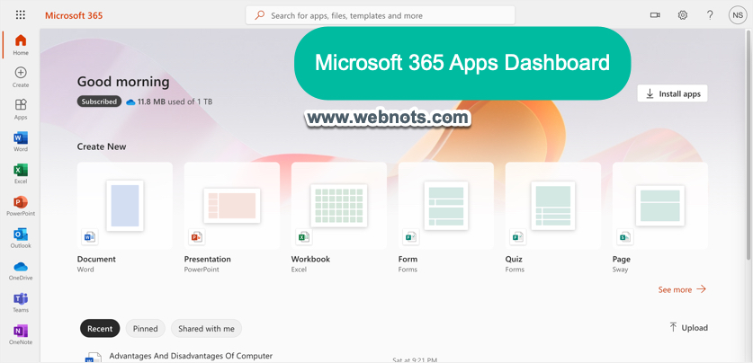Open Teams from the left sidebar
The width and height of the screenshot is (753, 363).
click(x=21, y=302)
